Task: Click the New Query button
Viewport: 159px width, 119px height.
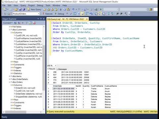Action: [x=34, y=10]
